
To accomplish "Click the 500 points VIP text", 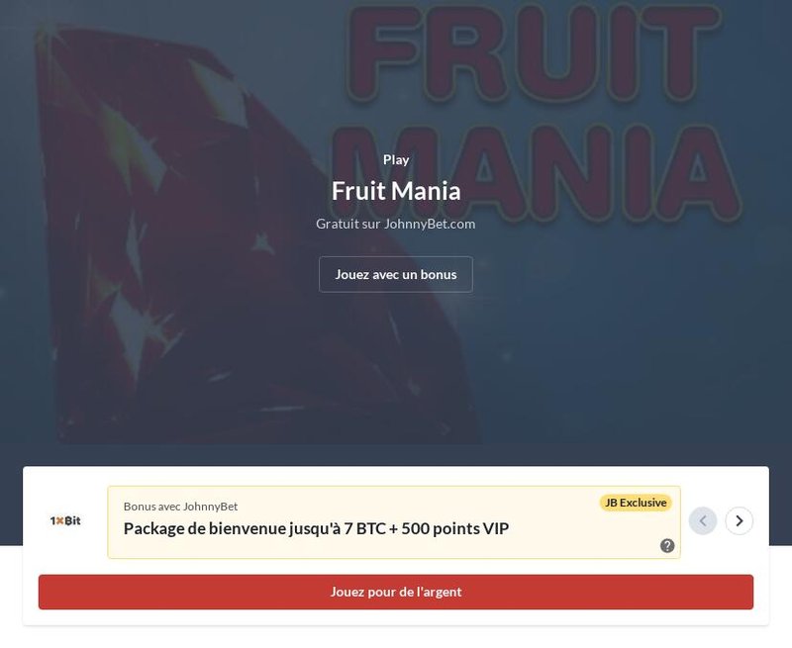I will 455,528.
